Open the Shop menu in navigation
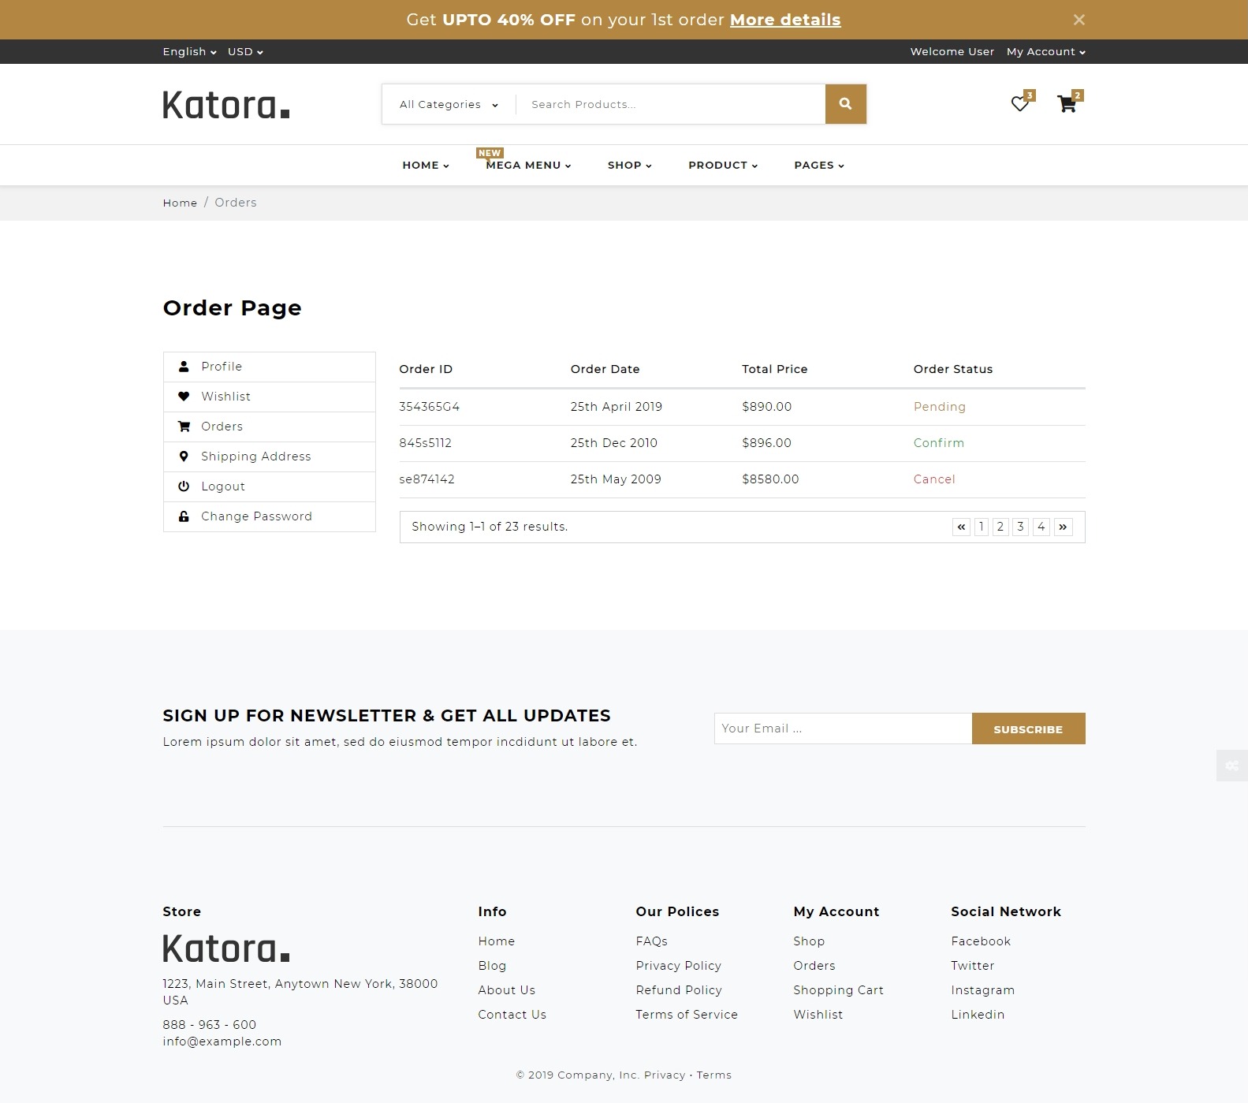 pos(629,166)
